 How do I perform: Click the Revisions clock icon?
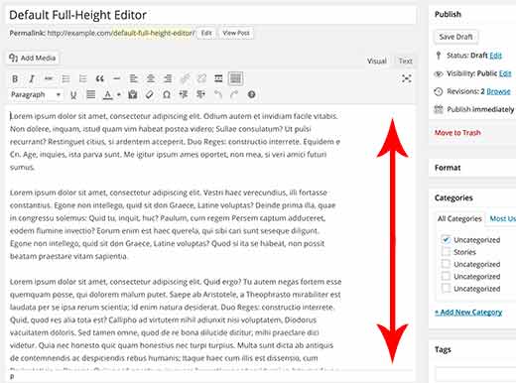point(439,91)
